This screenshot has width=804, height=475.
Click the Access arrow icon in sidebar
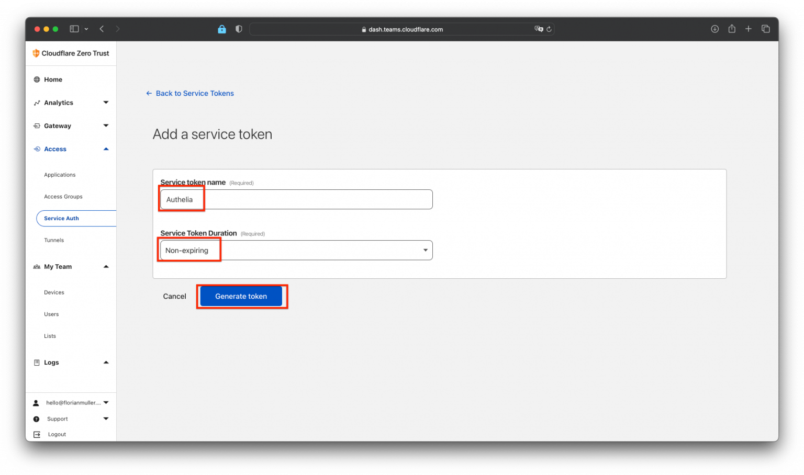106,149
